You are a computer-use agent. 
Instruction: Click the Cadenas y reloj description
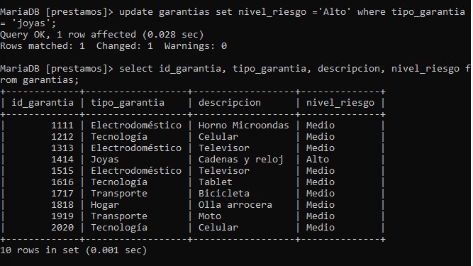click(240, 160)
